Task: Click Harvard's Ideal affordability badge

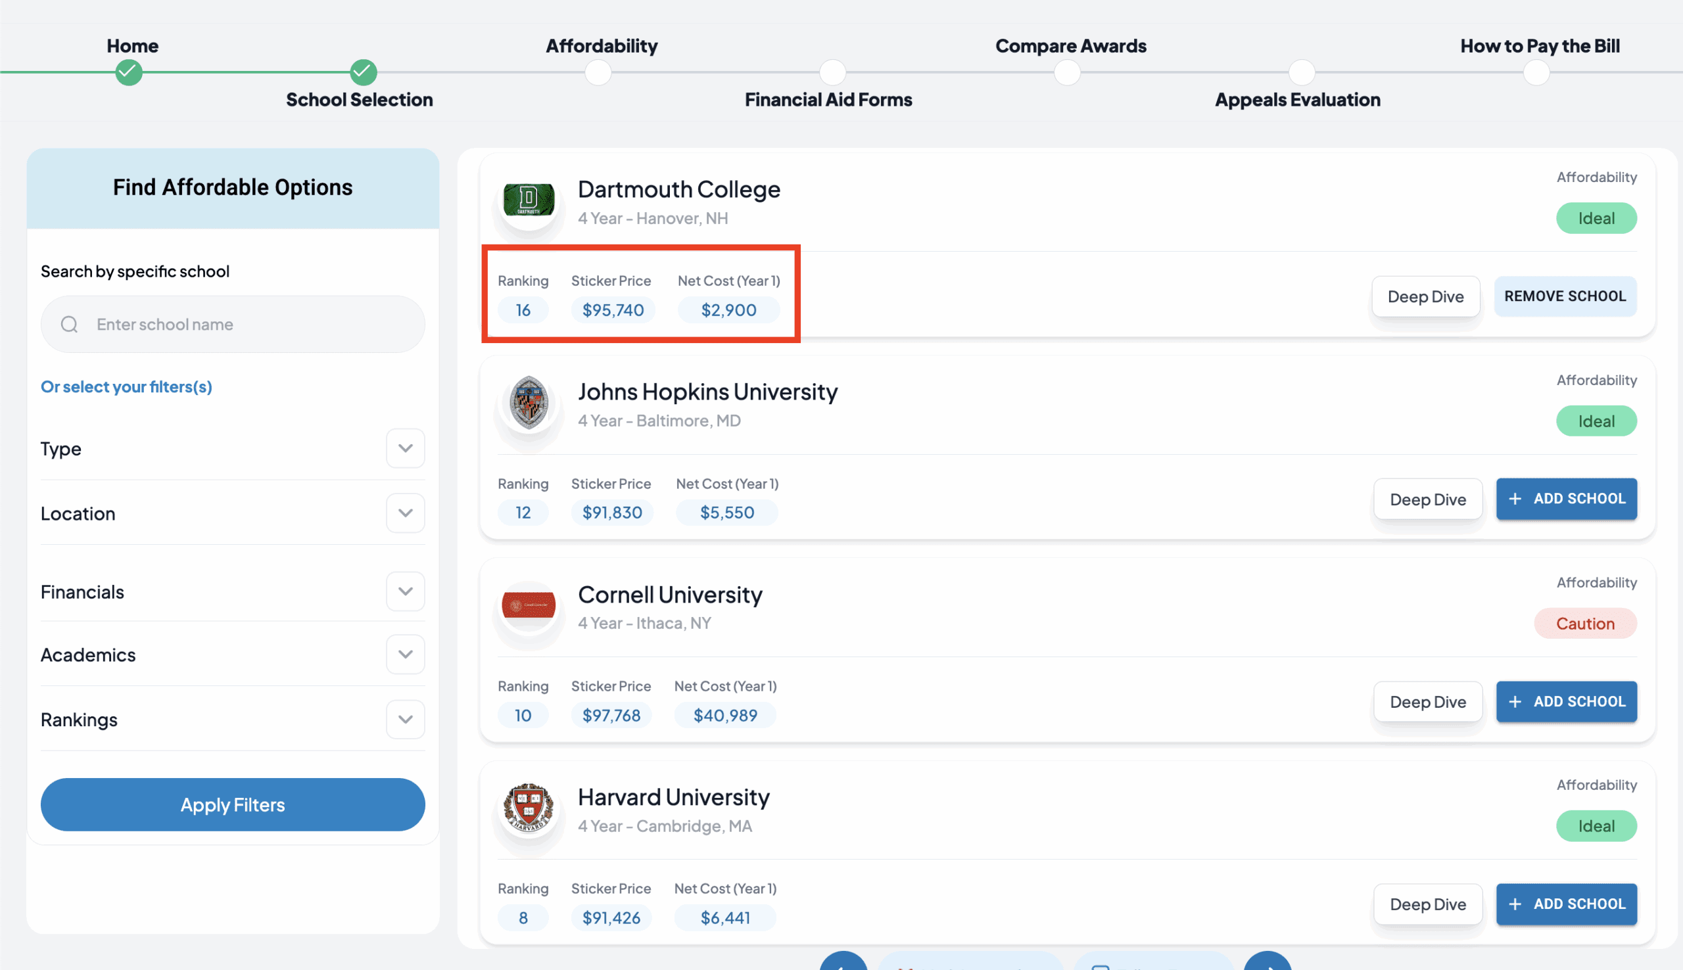Action: pos(1596,826)
